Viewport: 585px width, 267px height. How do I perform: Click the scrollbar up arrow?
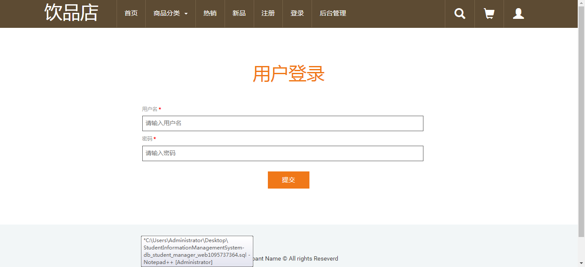point(581,3)
